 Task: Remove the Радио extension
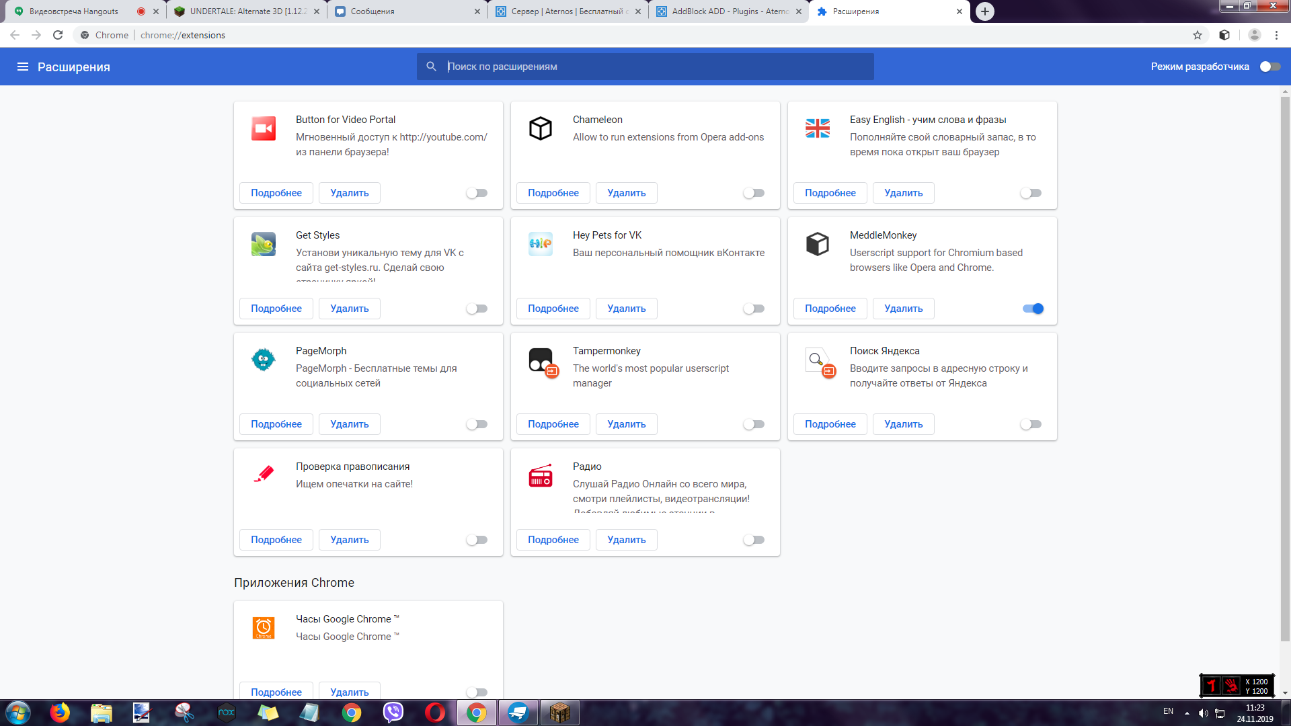[627, 540]
